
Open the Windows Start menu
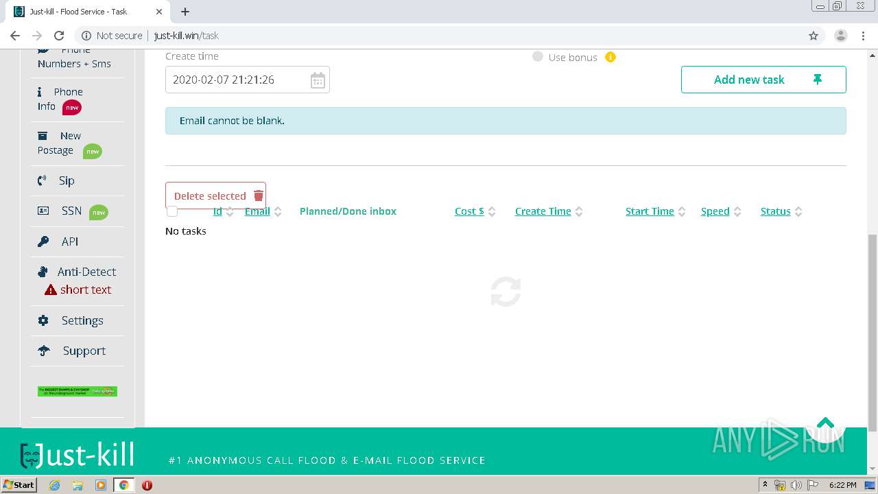coord(19,484)
